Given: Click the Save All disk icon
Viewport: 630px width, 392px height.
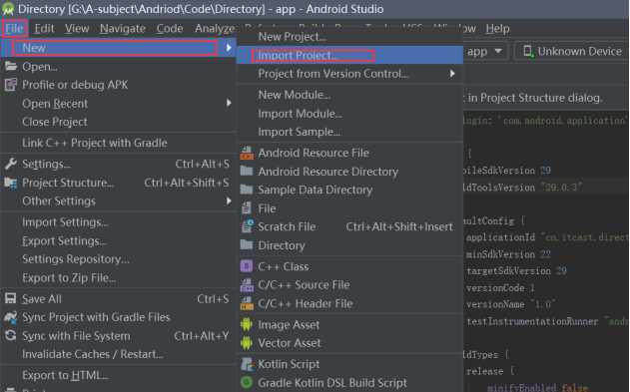Looking at the screenshot, I should (x=10, y=299).
